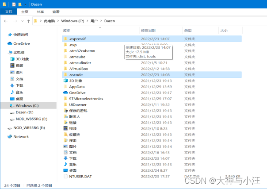Select the STMicroelectronics folder icon
This screenshot has width=267, height=189.
(65, 99)
